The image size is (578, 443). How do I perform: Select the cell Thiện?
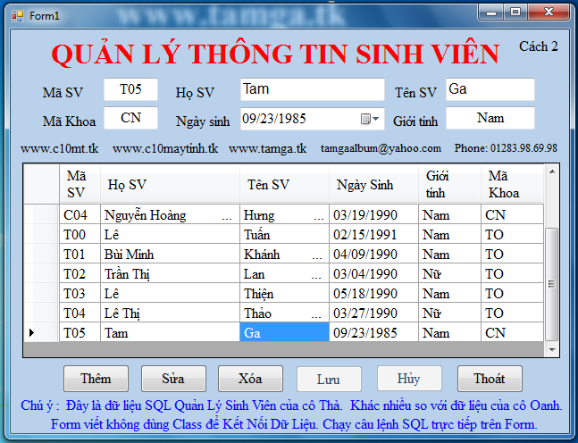click(x=284, y=293)
